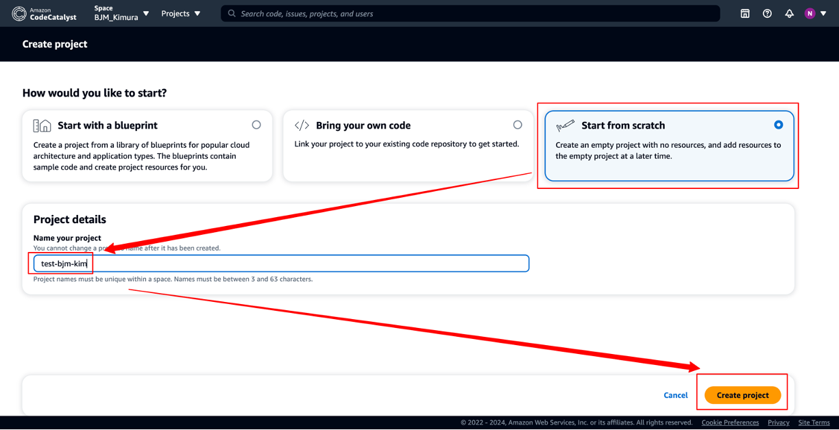Open the catalog icon in top bar
This screenshot has height=430, width=839.
tap(745, 14)
